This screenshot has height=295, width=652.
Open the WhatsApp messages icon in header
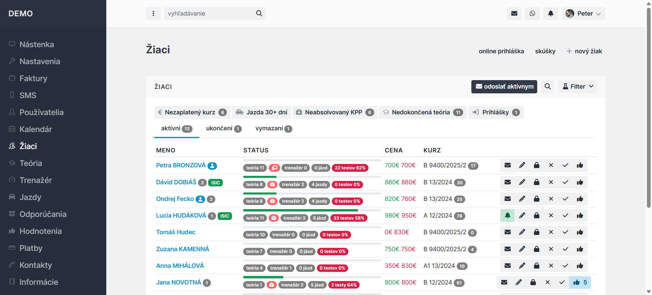tap(532, 14)
